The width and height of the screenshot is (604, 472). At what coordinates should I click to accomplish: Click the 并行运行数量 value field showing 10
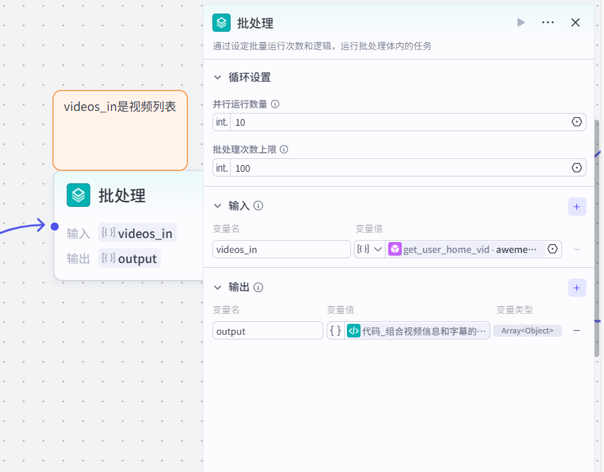[x=399, y=122]
